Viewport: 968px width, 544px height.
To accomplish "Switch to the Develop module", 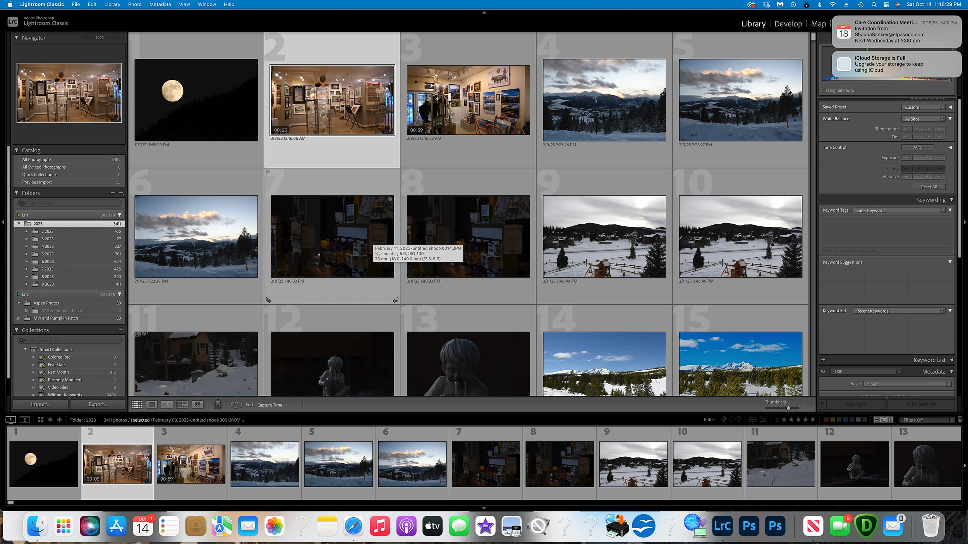I will click(788, 24).
